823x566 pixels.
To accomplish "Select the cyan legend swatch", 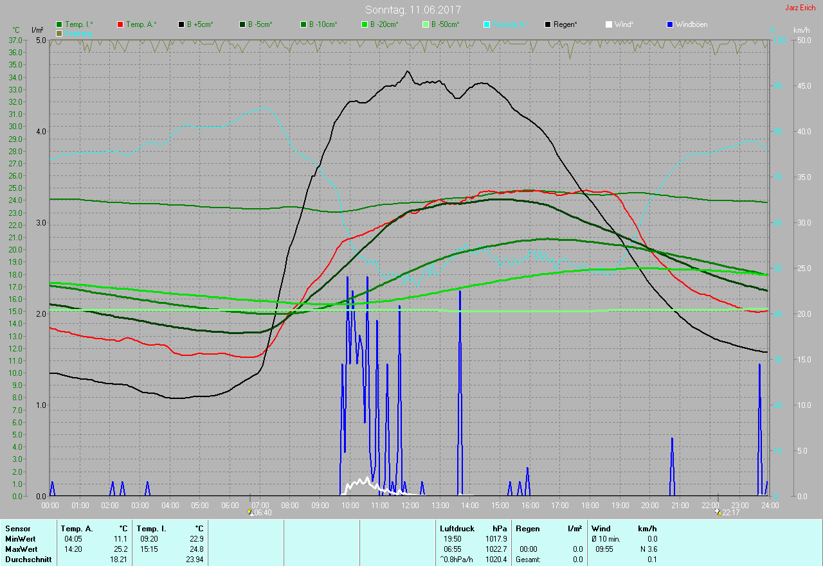I will 487,24.
